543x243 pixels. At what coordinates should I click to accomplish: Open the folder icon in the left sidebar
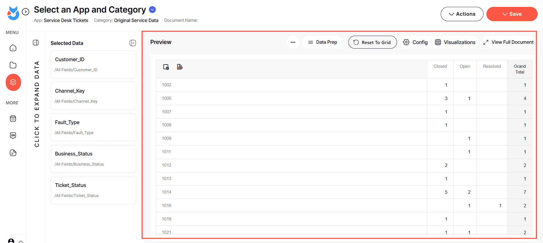(13, 65)
